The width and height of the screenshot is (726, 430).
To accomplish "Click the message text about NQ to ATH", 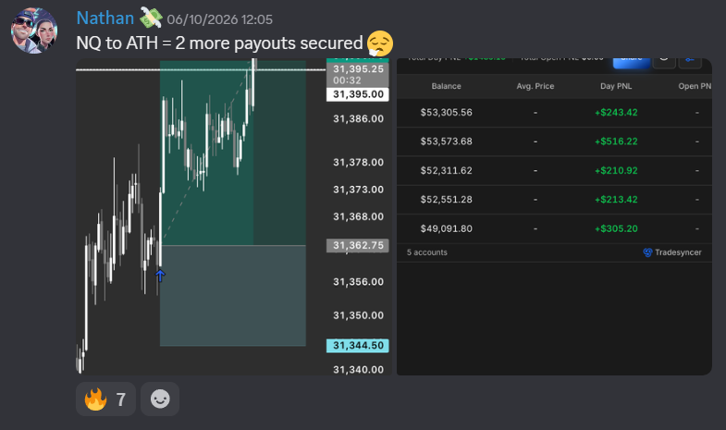I will click(x=219, y=43).
